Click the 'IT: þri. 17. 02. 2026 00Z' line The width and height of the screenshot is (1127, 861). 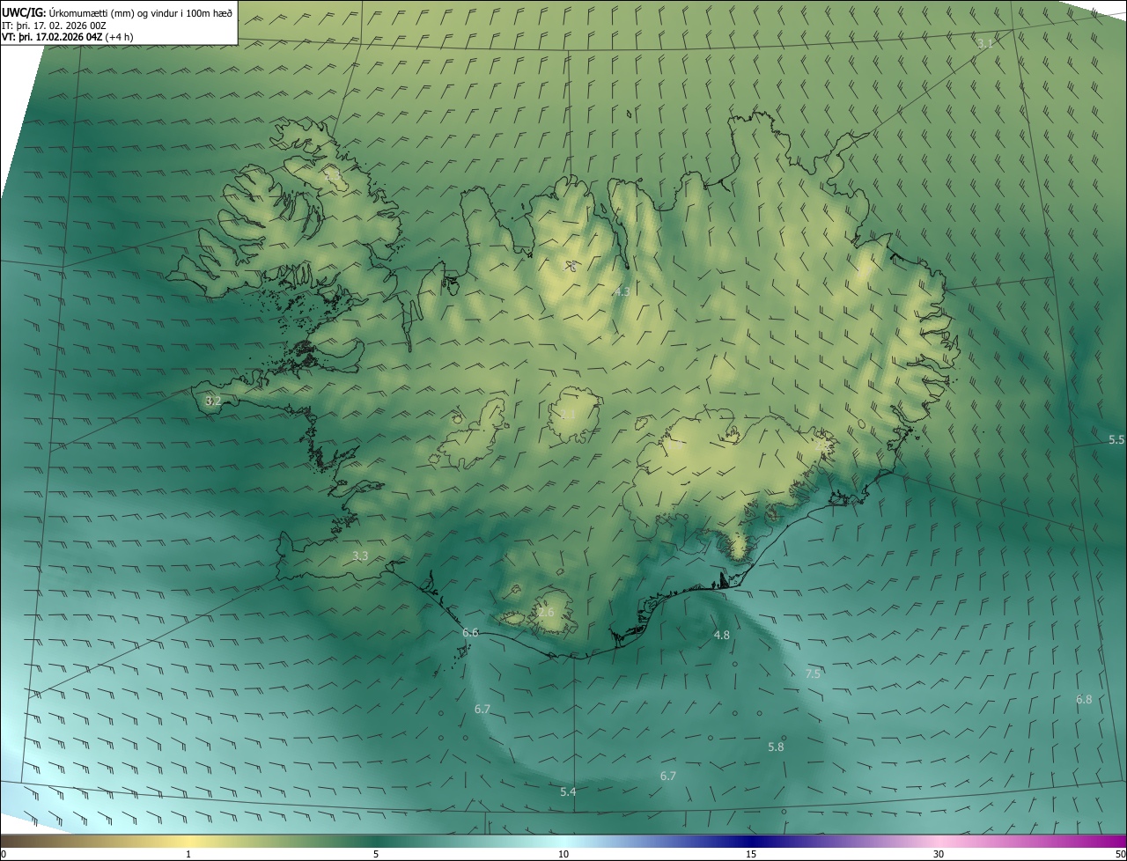[55, 26]
